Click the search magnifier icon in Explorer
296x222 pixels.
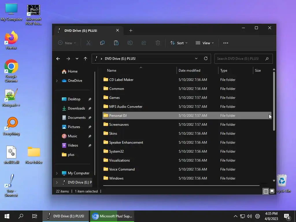[267, 59]
